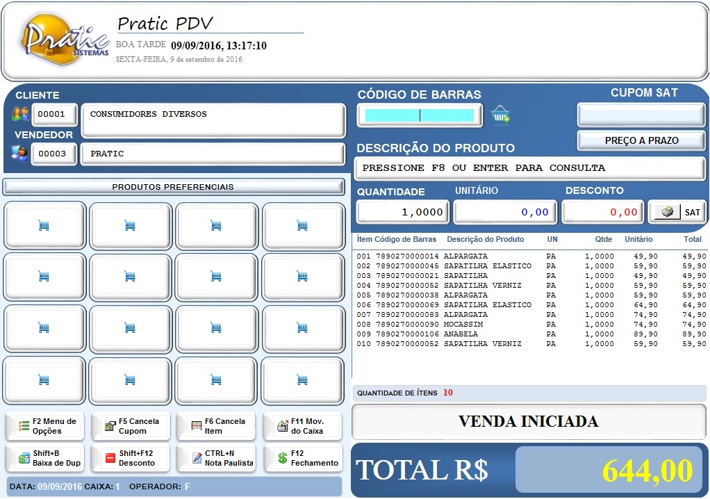This screenshot has height=499, width=710.
Task: Click the PRODUTOS PREFERENCIAIS header bar
Action: (174, 187)
